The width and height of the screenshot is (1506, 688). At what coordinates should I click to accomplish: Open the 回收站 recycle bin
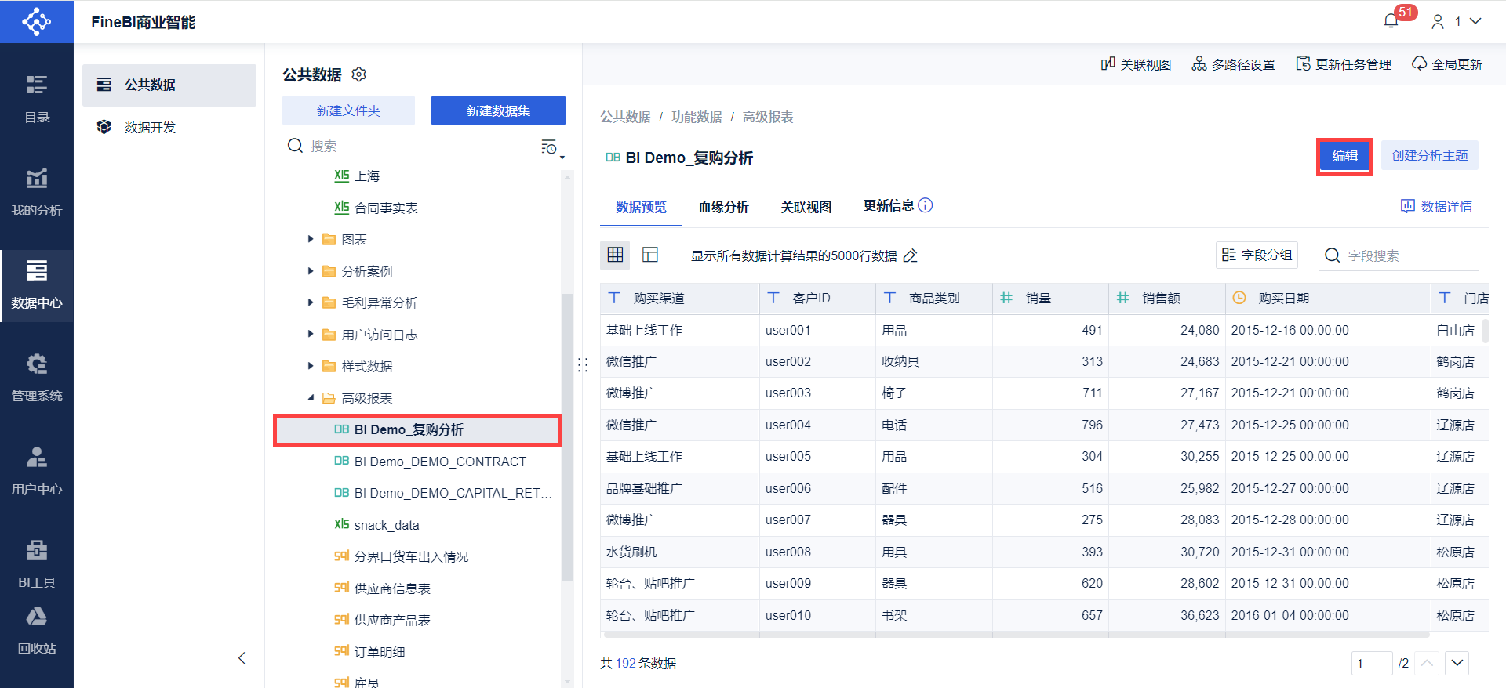[x=37, y=632]
